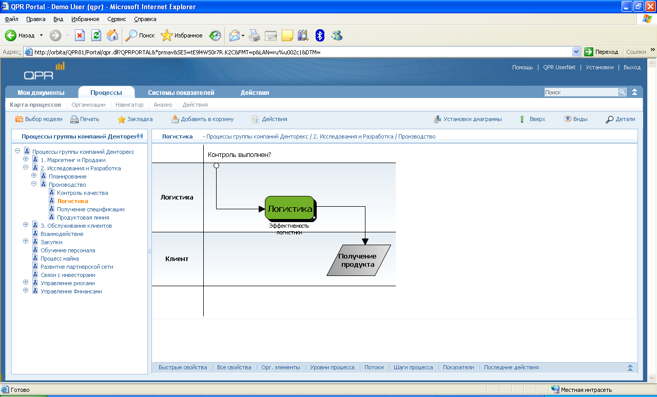Stop page loading with red X icon
This screenshot has width=657, height=397.
80,35
